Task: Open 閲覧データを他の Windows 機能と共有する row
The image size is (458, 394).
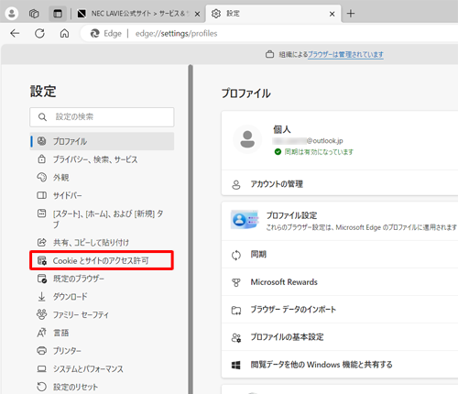Action: [x=340, y=365]
